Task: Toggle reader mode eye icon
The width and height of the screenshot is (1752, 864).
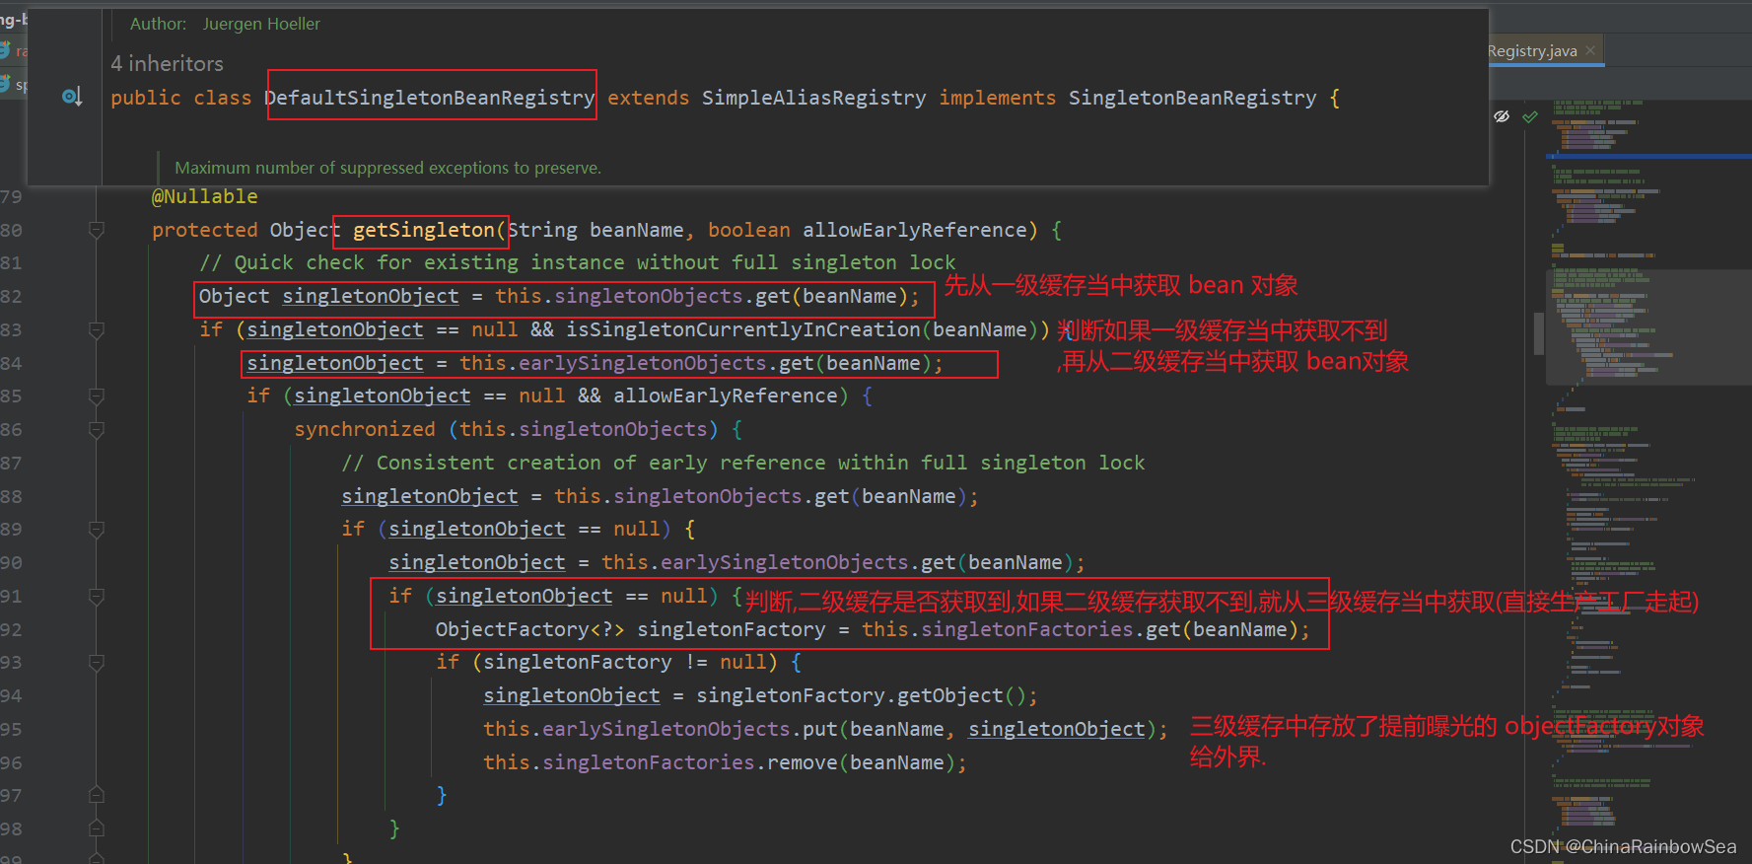Action: coord(1502,116)
